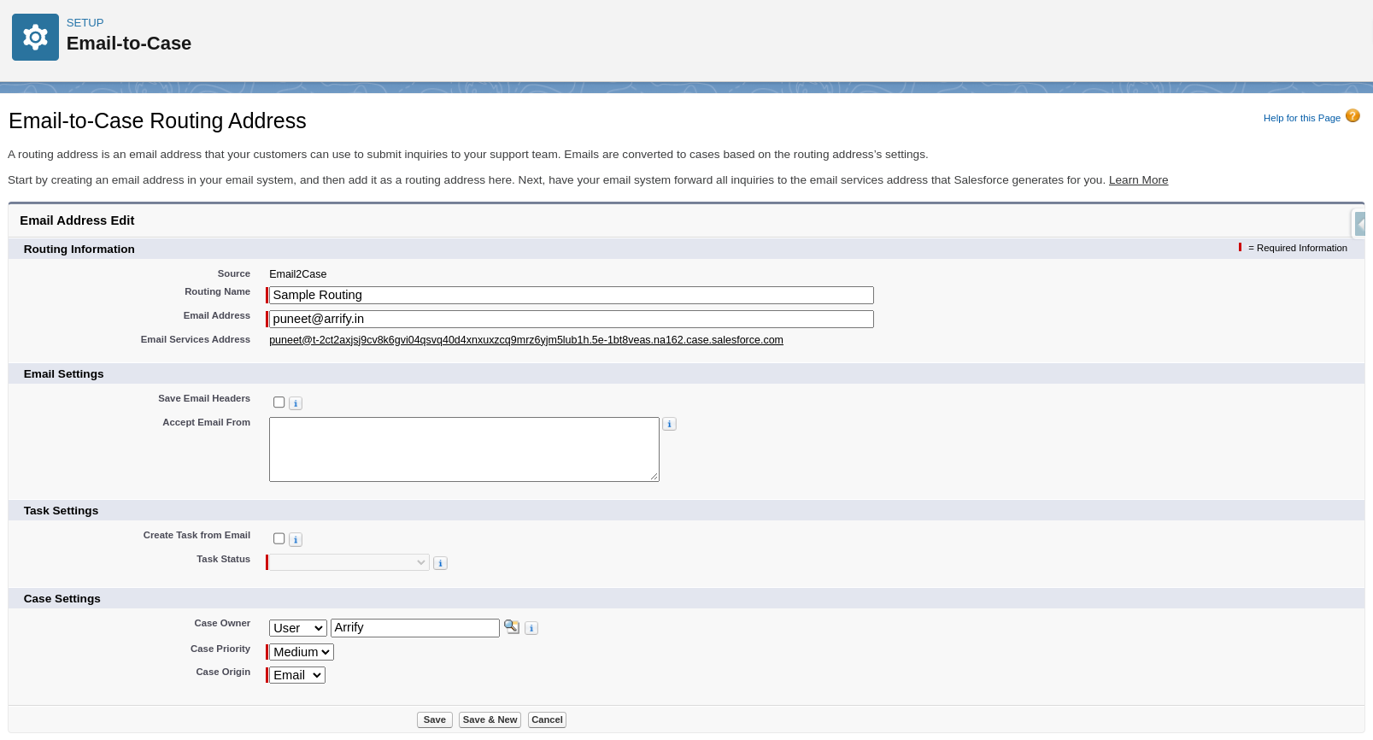Enable Save Email Headers checkbox
This screenshot has height=740, width=1373.
pyautogui.click(x=279, y=402)
